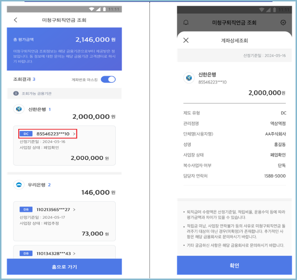The image size is (297, 280).
Task: Click the 1588-5000 contact number
Action: 275,176
